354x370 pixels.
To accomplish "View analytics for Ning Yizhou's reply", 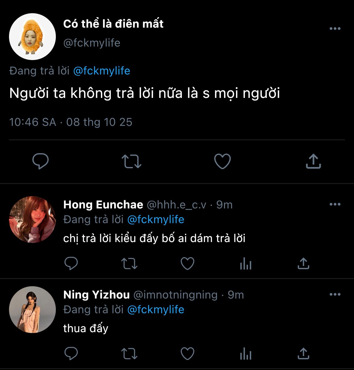I will [246, 353].
